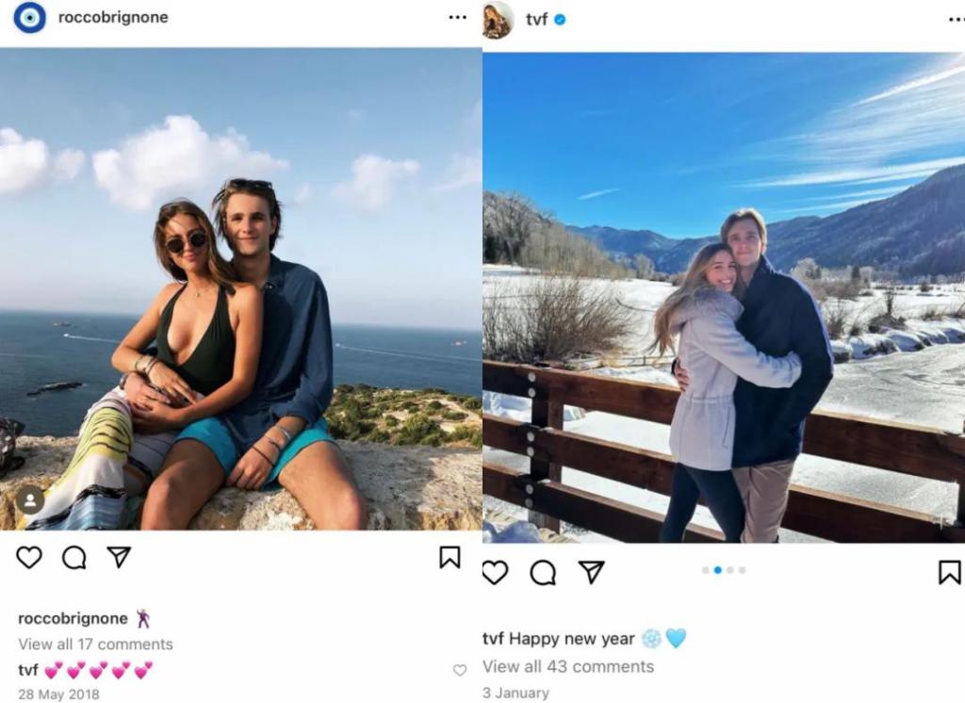Image resolution: width=965 pixels, height=703 pixels.
Task: Like tvf's hearts comment
Action: coord(460,671)
